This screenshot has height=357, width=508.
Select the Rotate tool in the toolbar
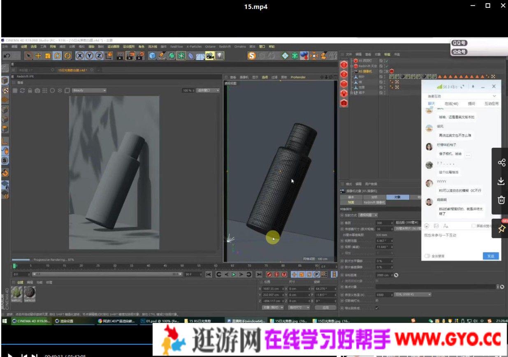58,56
